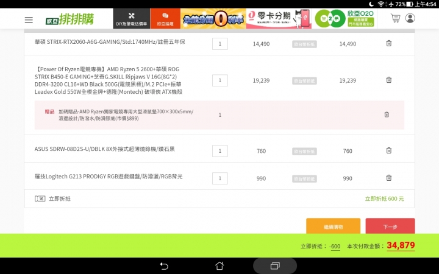Screen dimensions: 439x274
Task: Edit quantity field for ASUS SDRW-08D2S-U
Action: pyautogui.click(x=220, y=151)
